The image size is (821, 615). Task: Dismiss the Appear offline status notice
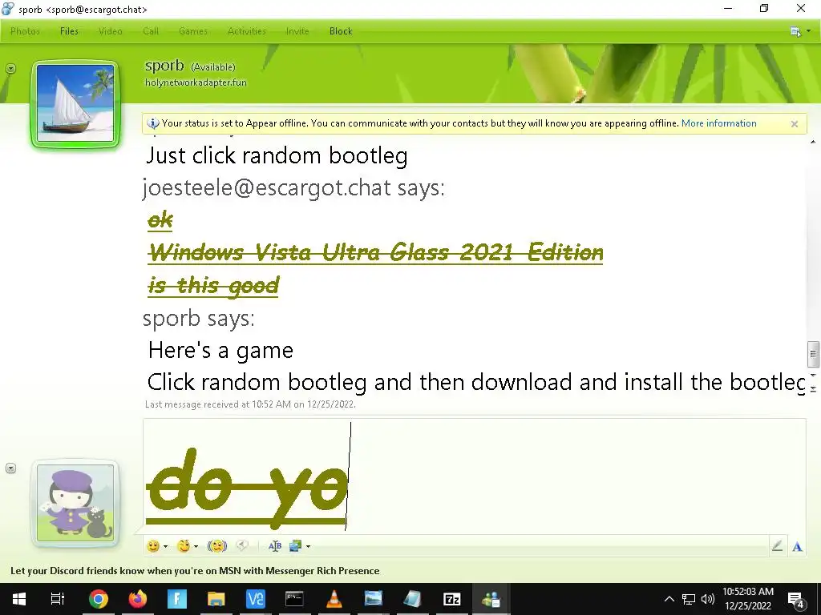click(795, 124)
